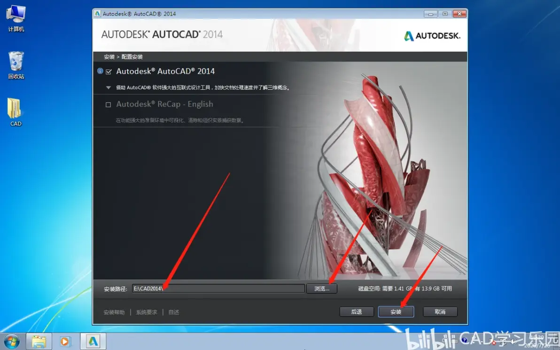Click the 安装路径 install path field
The height and width of the screenshot is (350, 560).
pyautogui.click(x=218, y=288)
